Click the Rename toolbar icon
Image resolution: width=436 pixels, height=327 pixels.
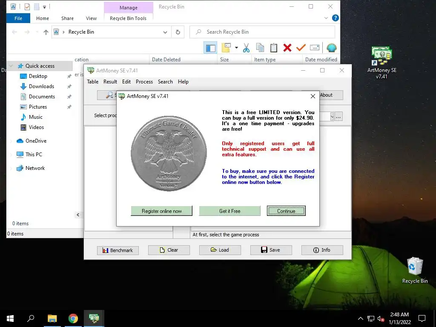[315, 48]
